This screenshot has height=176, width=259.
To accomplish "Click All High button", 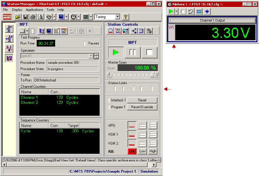I will pyautogui.click(x=153, y=151).
